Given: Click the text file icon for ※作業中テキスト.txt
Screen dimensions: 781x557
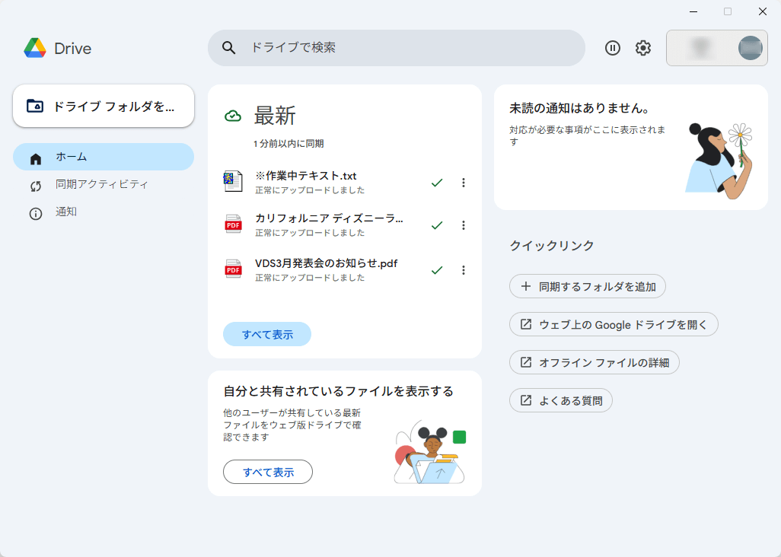Looking at the screenshot, I should pos(233,183).
